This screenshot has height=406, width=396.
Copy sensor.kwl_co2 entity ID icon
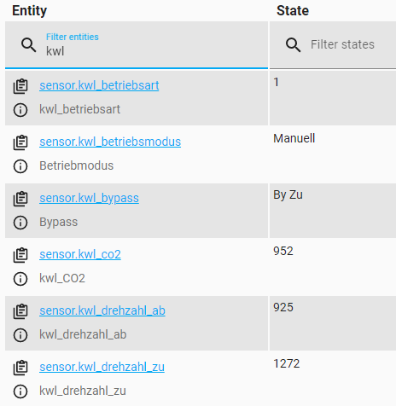pos(20,255)
